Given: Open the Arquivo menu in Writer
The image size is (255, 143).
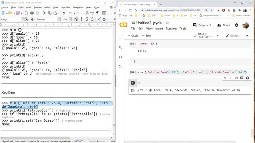Looking at the screenshot, I should point(4,8).
